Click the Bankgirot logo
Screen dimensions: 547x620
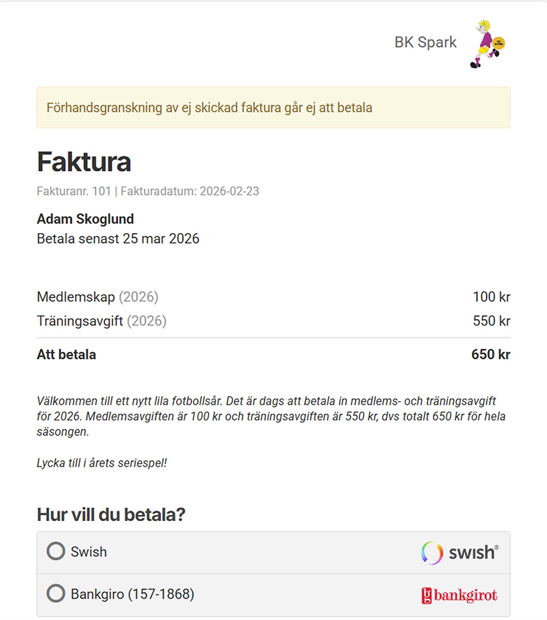(x=459, y=595)
